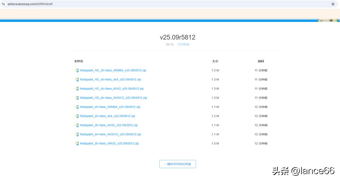Click file icon beside Notepad4_HD_zh-Hans_x64 zip
The height and width of the screenshot is (181, 340).
pyautogui.click(x=77, y=80)
